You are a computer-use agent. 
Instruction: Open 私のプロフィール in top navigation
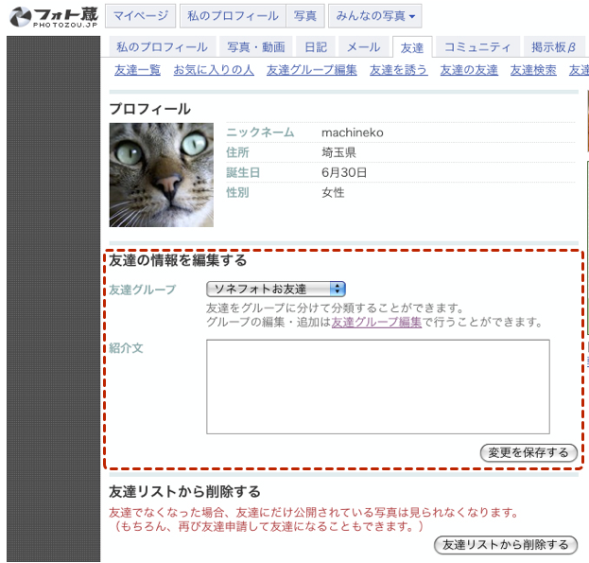tap(233, 16)
